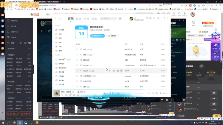Viewport: 223px width, 125px height.
Task: Favorite the song Wolves
Action: click(81, 65)
